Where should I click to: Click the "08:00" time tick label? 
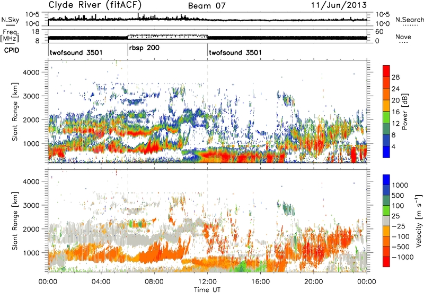[x=154, y=282]
